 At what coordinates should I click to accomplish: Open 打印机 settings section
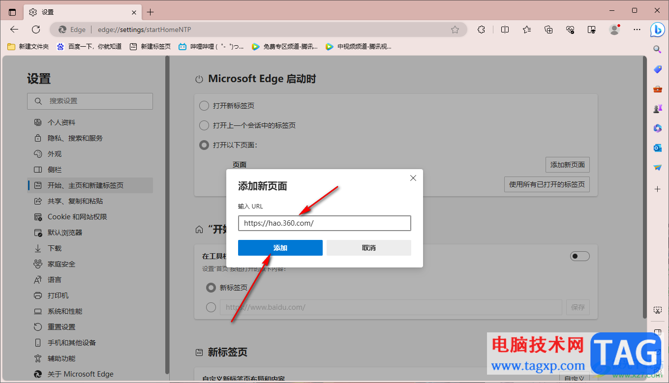90,295
